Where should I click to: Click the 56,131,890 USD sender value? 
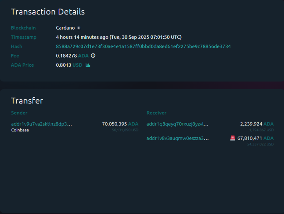click(x=125, y=130)
